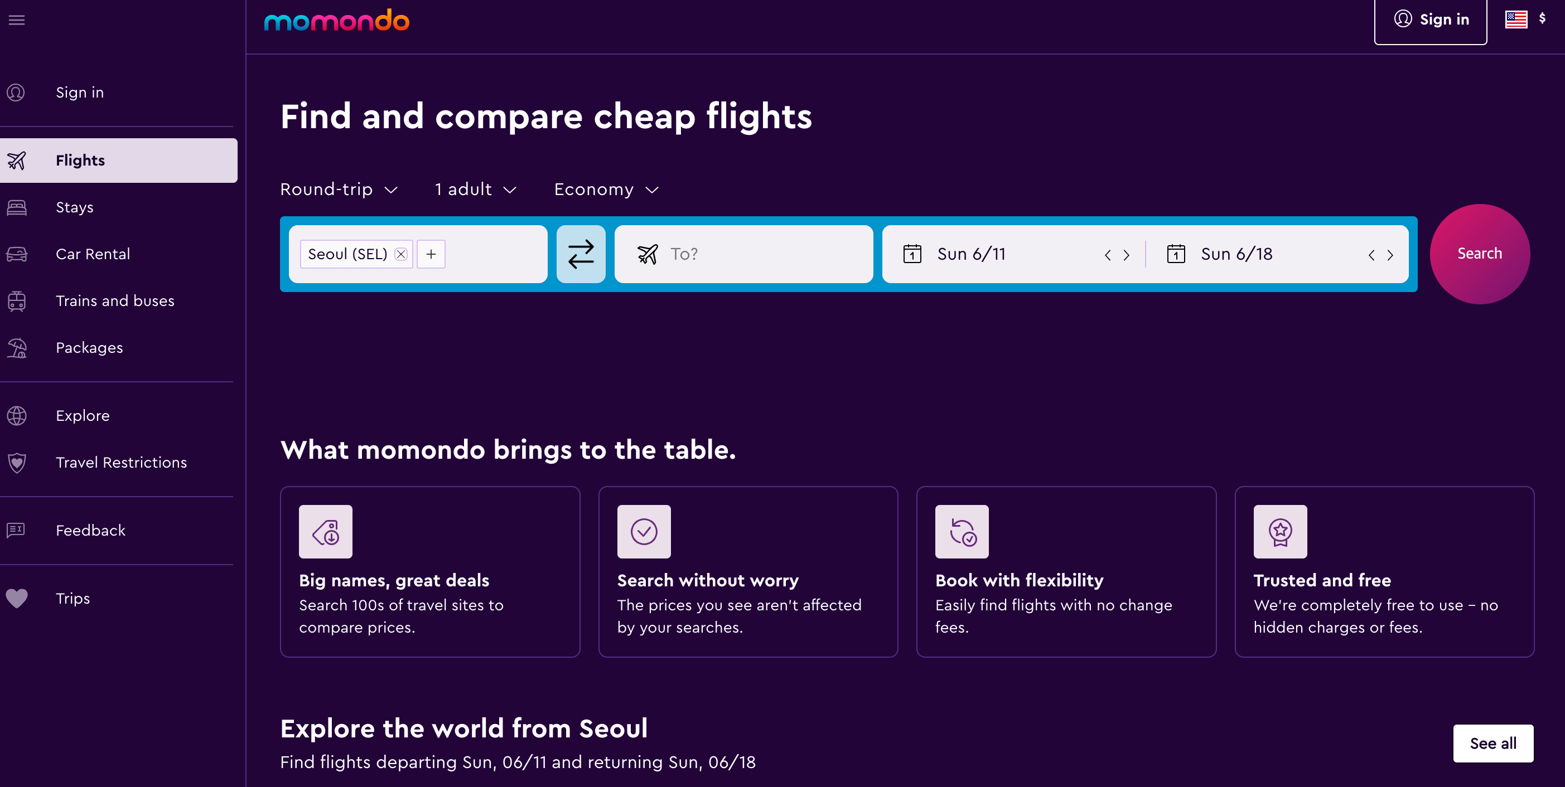Click the Big names, great deals icon

pos(326,531)
